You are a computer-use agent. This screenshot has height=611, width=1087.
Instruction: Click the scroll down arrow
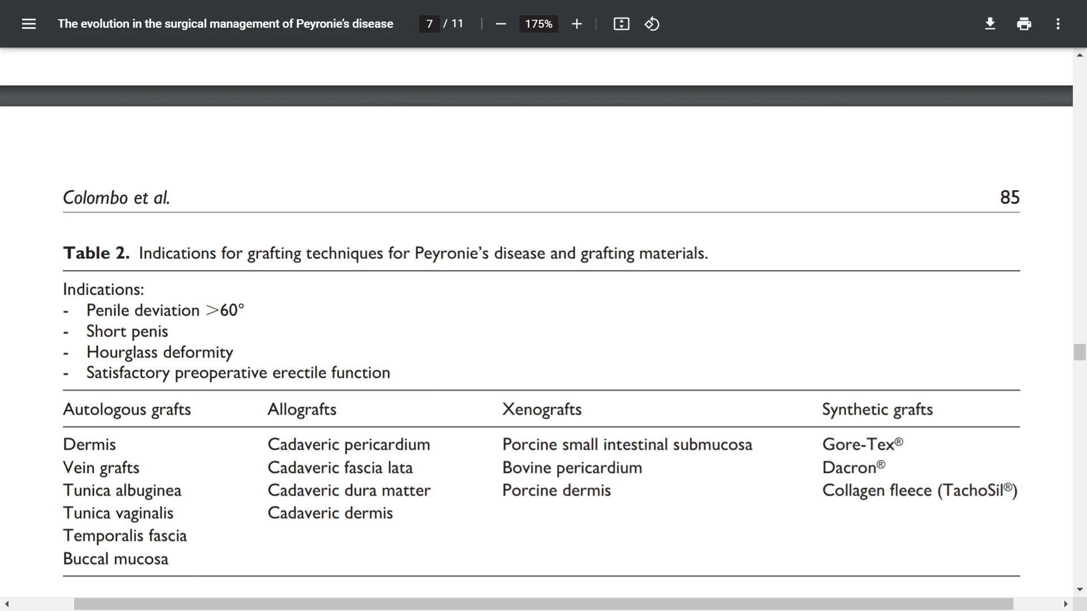point(1080,589)
